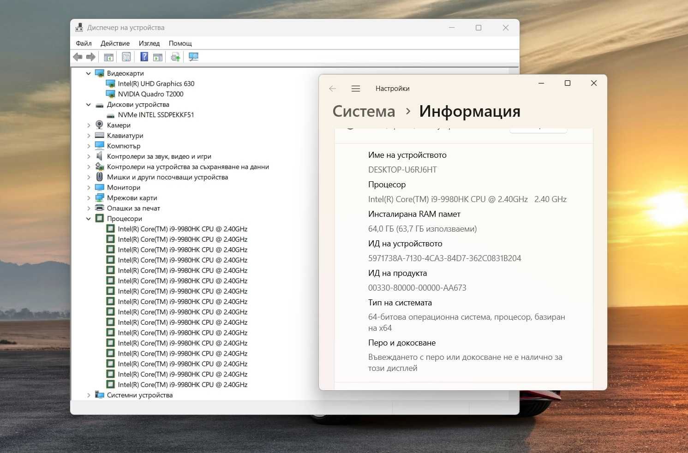Open the Помощ menu
688x453 pixels.
coord(180,43)
